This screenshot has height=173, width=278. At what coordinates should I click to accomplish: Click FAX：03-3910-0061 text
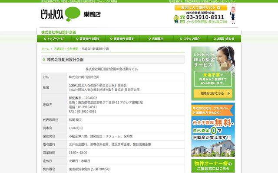click(x=83, y=112)
